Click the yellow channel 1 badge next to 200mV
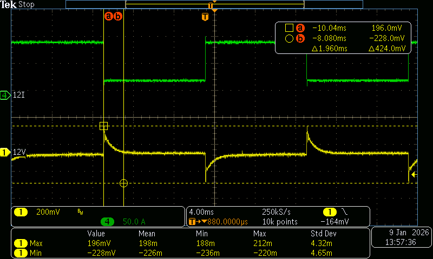 21,212
